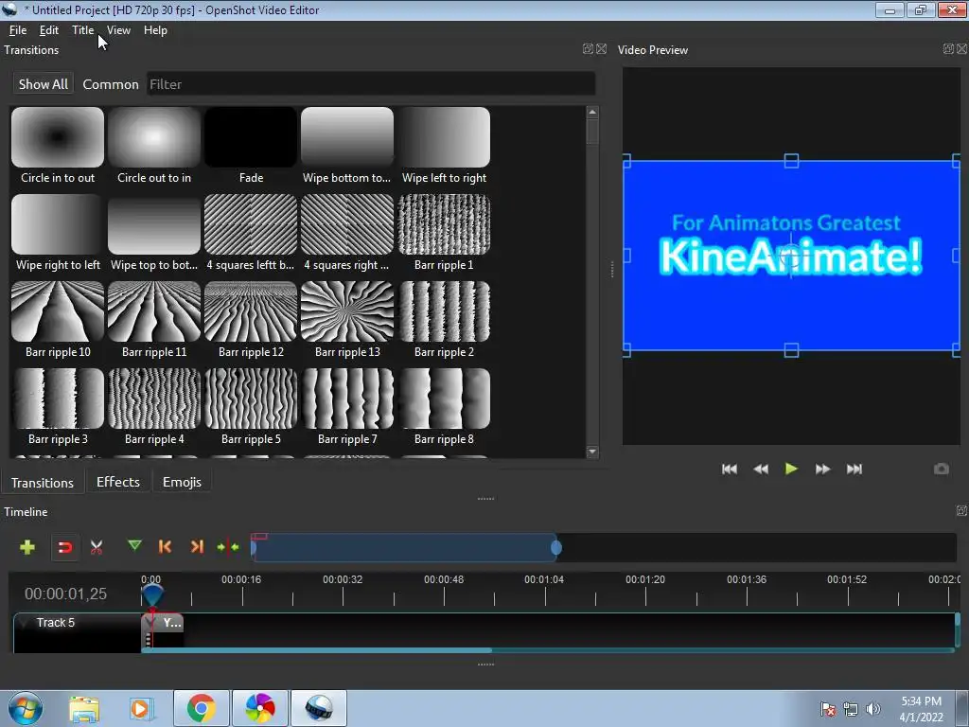This screenshot has height=727, width=969.
Task: Select the Barr ripple 3 transition
Action: click(x=58, y=407)
